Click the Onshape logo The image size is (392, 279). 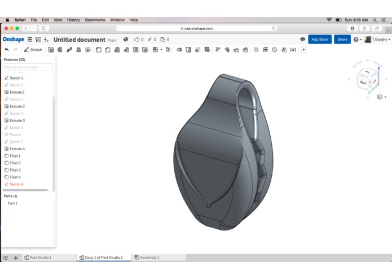click(14, 40)
